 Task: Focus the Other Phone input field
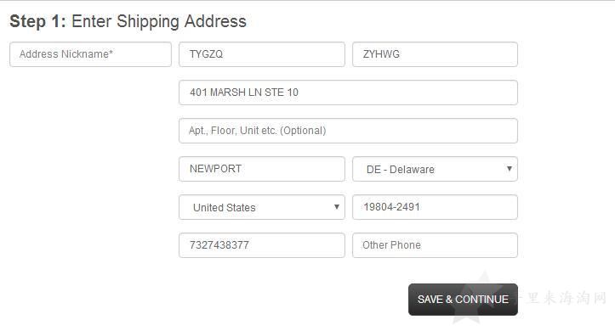(435, 245)
